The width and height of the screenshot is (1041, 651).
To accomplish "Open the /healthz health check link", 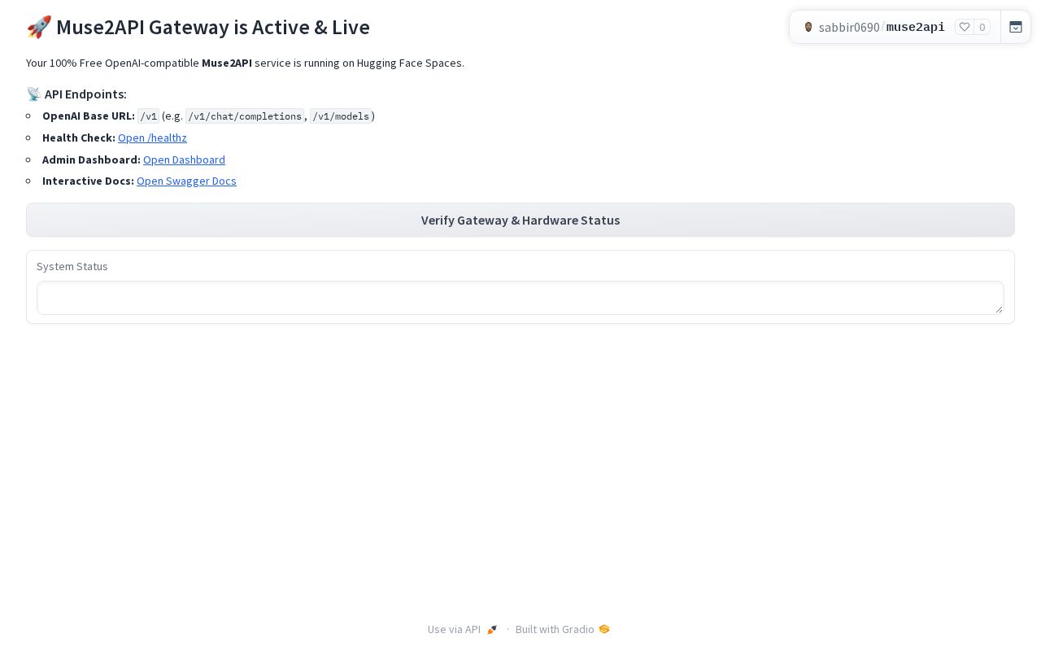I will click(152, 138).
